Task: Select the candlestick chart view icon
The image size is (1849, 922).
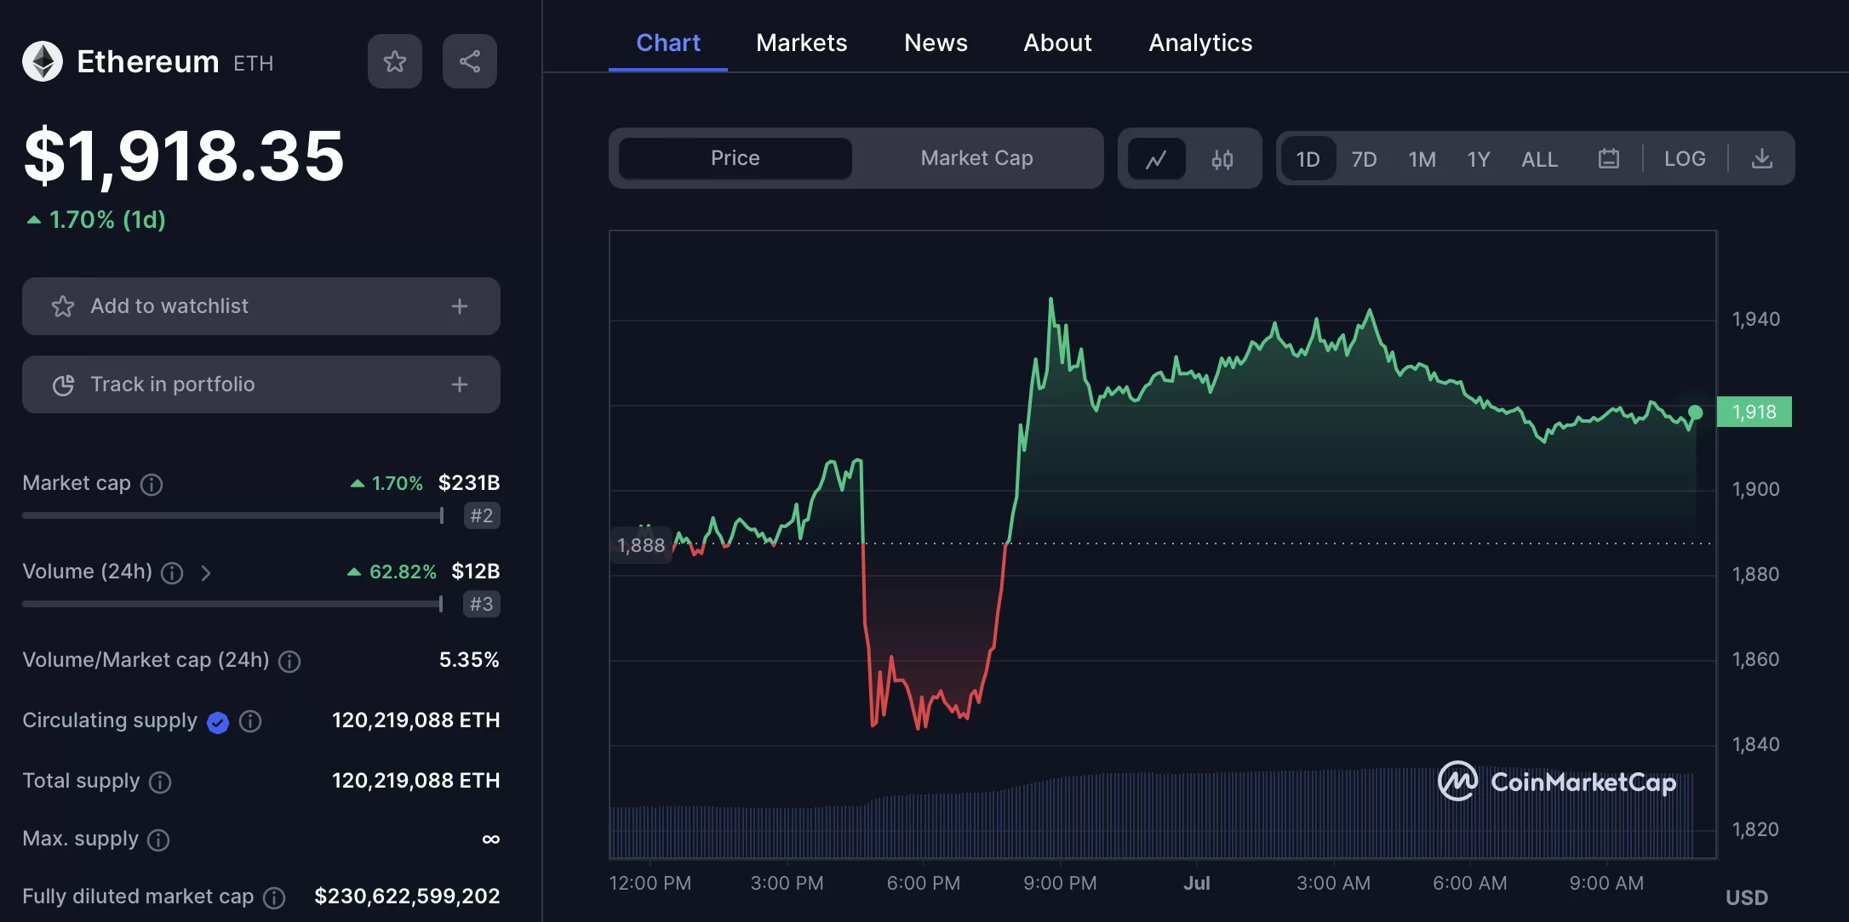Action: tap(1222, 157)
